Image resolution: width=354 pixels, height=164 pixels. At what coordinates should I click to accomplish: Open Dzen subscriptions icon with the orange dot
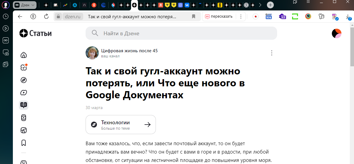pyautogui.click(x=23, y=67)
